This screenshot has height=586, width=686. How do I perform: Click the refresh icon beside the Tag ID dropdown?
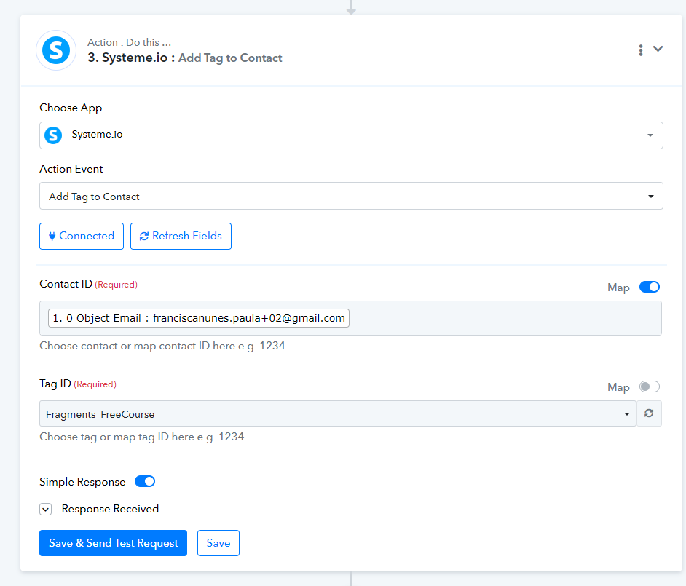[649, 413]
